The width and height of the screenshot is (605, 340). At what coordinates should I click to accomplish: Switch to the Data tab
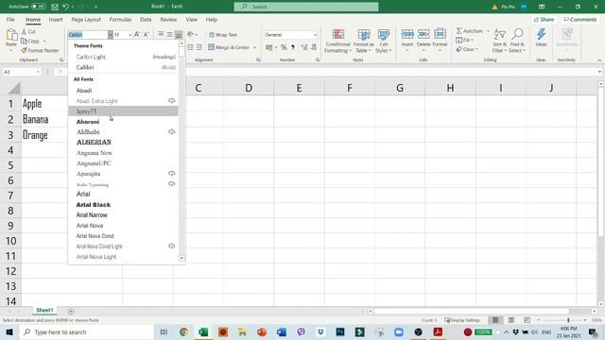pyautogui.click(x=146, y=19)
